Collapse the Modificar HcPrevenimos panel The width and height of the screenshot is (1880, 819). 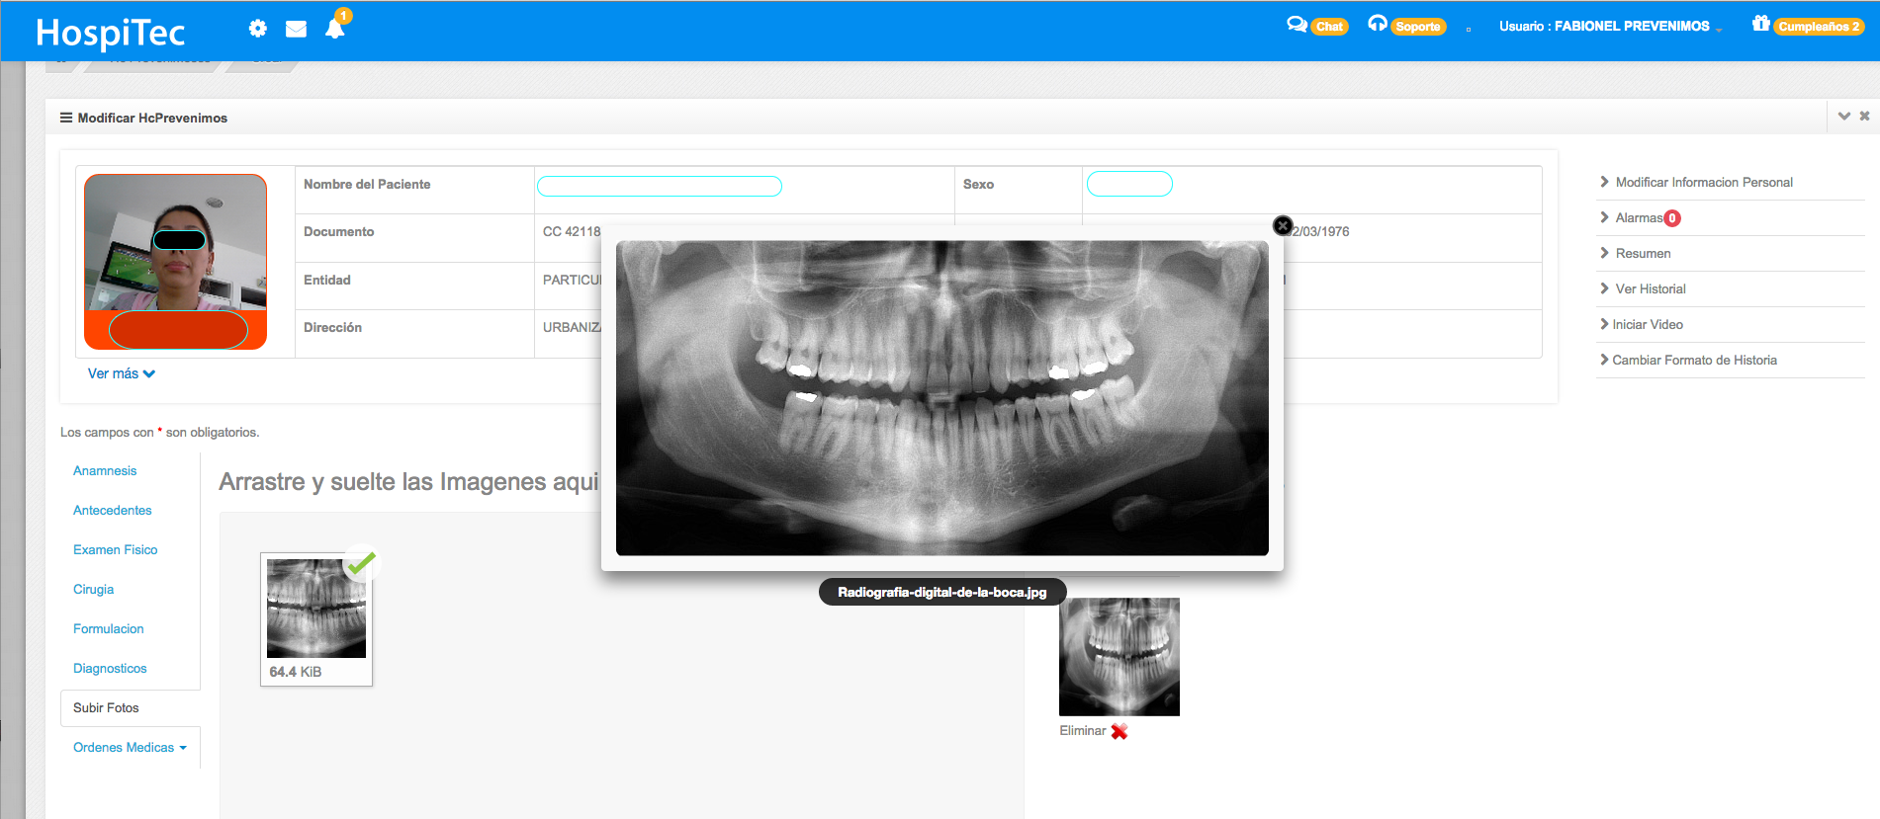point(1843,117)
